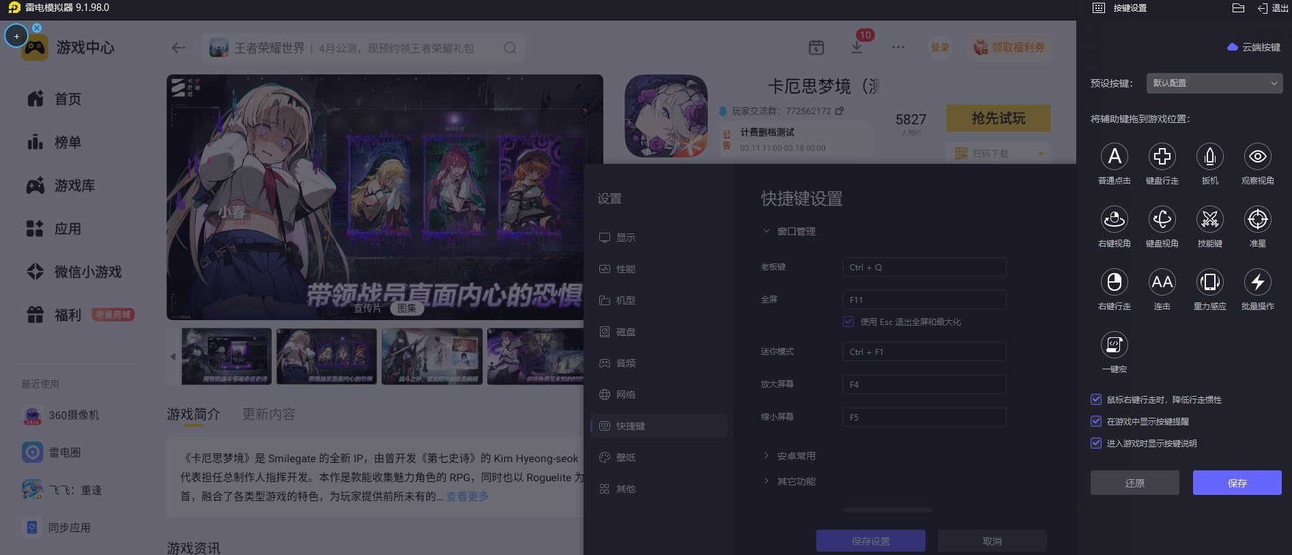1292x555 pixels.
Task: Go to 首页 in sidebar
Action: pyautogui.click(x=55, y=99)
